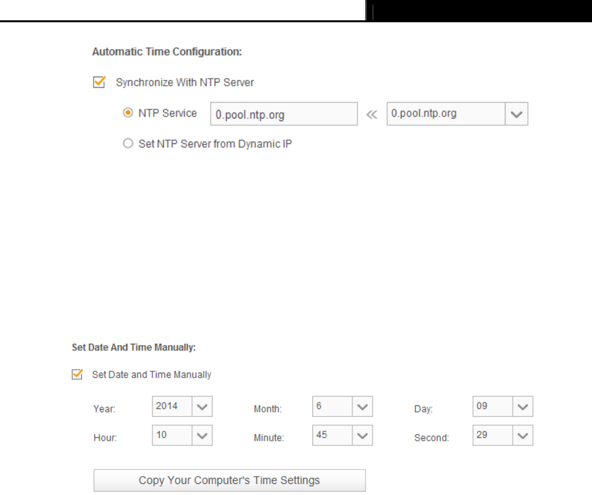Image resolution: width=592 pixels, height=495 pixels.
Task: Uncheck Synchronize With NTP Server checkbox
Action: pos(99,82)
